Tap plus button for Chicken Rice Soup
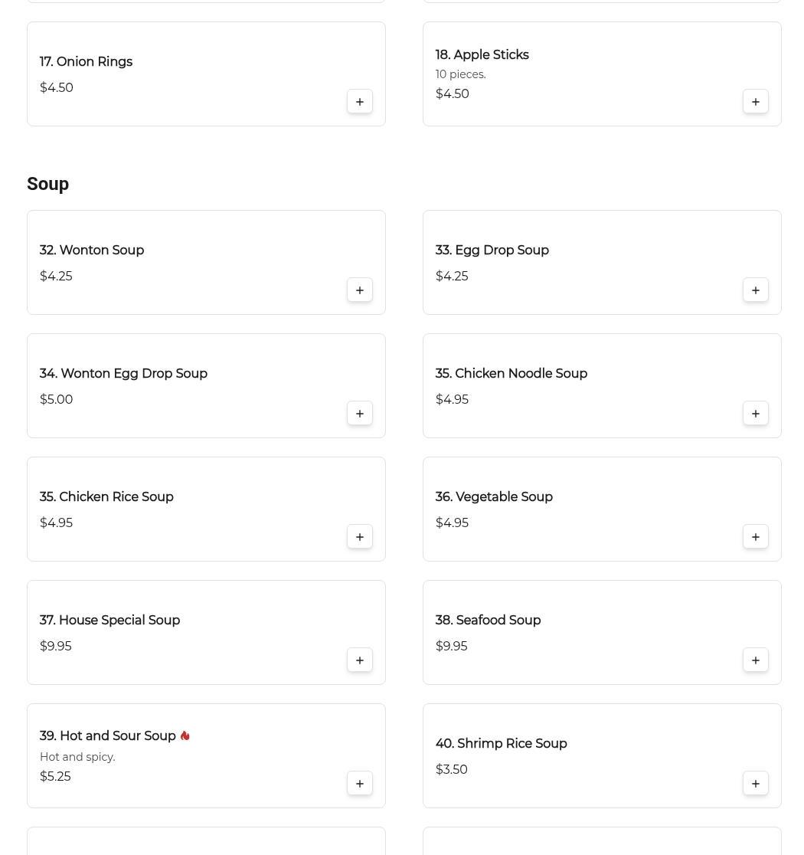Image resolution: width=804 pixels, height=855 pixels. click(359, 537)
